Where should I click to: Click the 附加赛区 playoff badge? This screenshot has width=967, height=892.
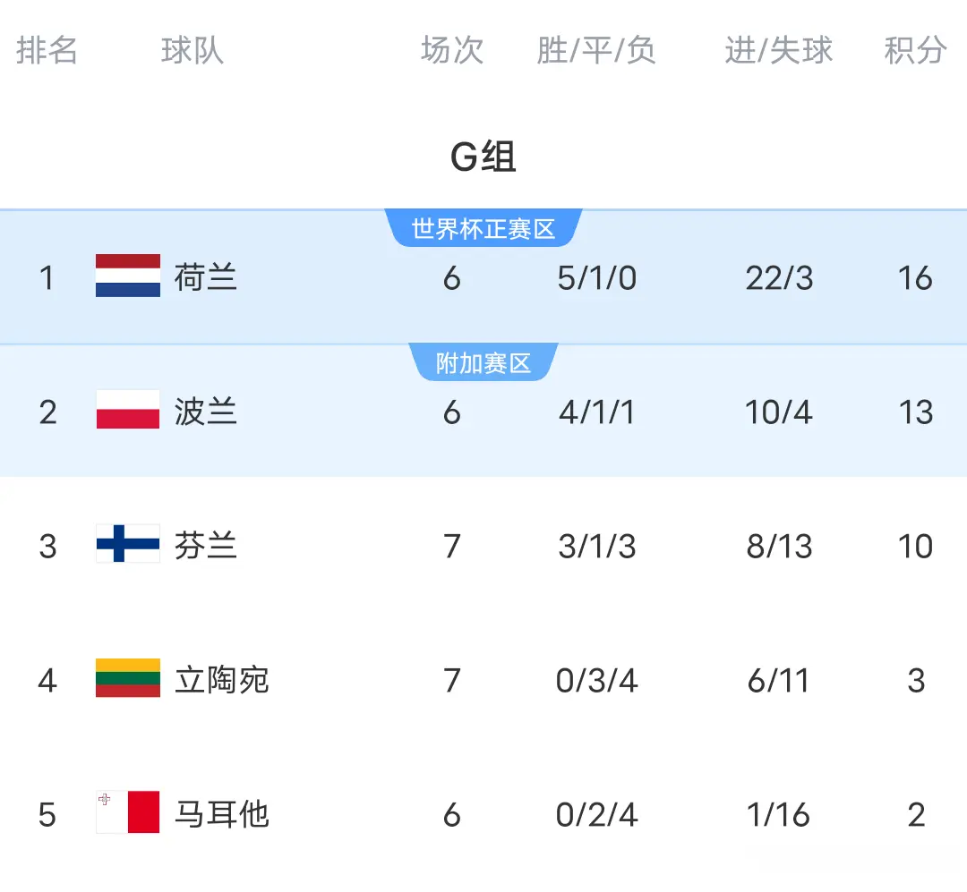tap(484, 362)
